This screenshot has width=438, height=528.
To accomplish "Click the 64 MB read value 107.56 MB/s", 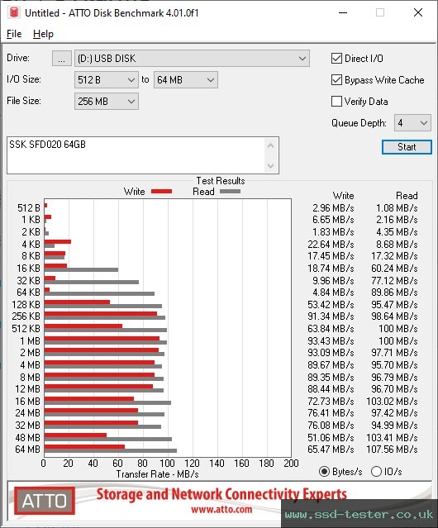I will [392, 450].
